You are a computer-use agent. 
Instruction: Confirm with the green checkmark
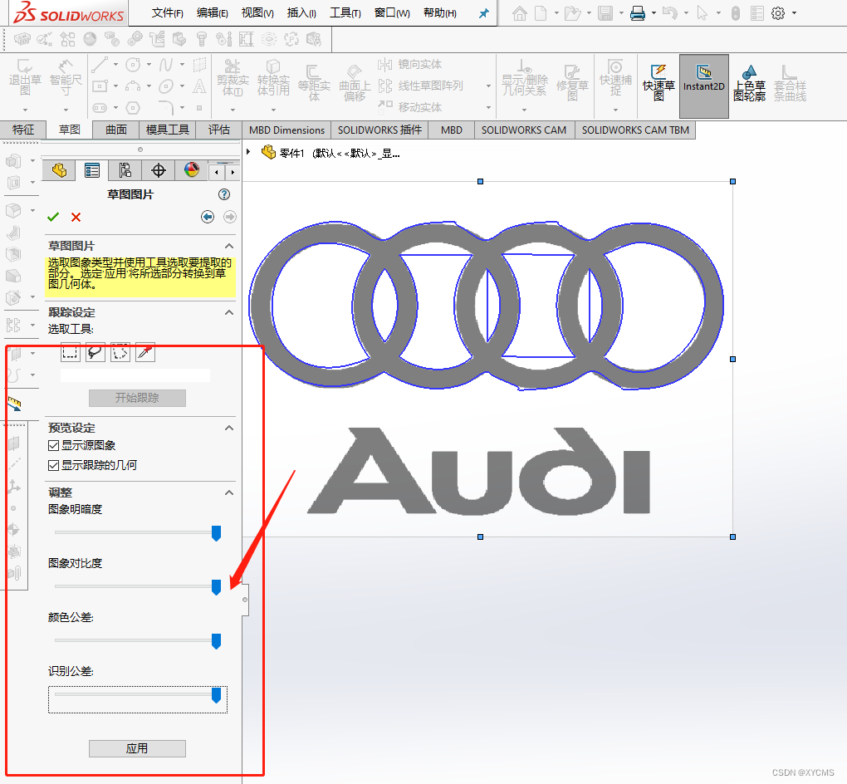(x=53, y=218)
